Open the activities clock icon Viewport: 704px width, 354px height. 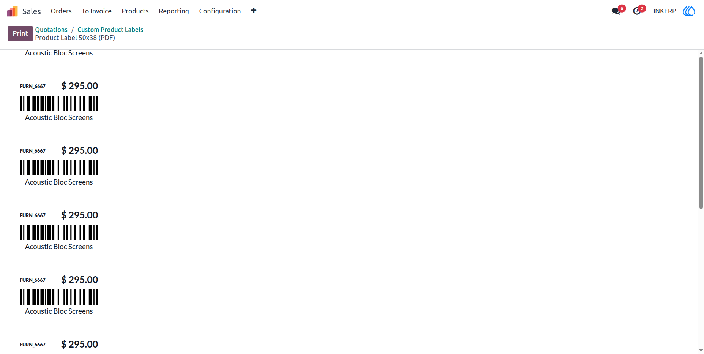point(637,11)
